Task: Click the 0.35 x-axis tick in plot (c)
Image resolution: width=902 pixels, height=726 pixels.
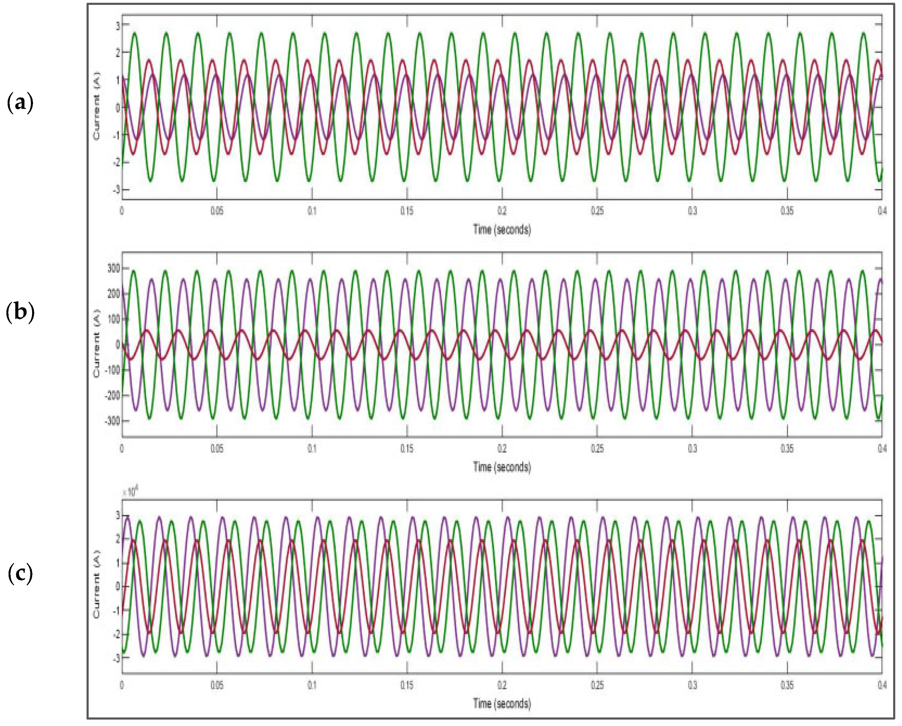Action: (787, 685)
